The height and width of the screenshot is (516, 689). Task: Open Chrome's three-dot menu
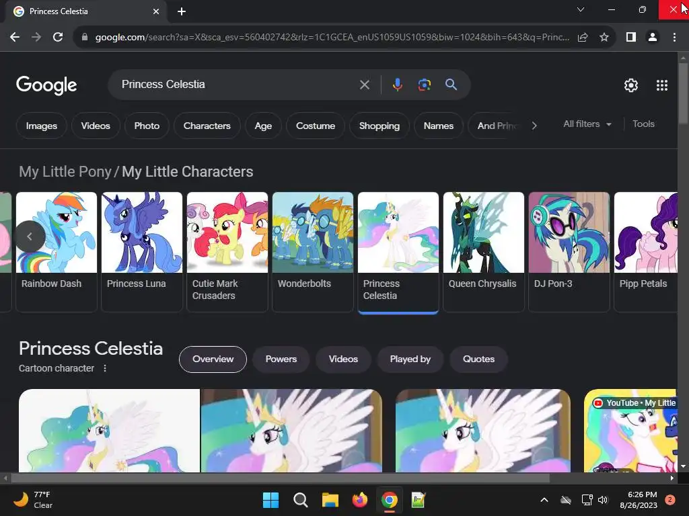(x=674, y=38)
